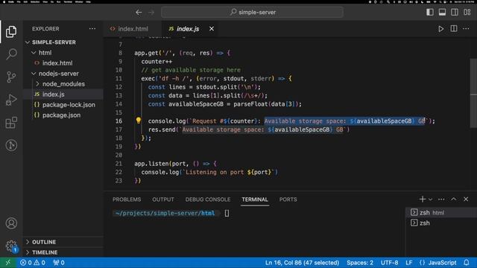Add a new terminal with plus icon
This screenshot has width=477, height=268.
click(423, 200)
